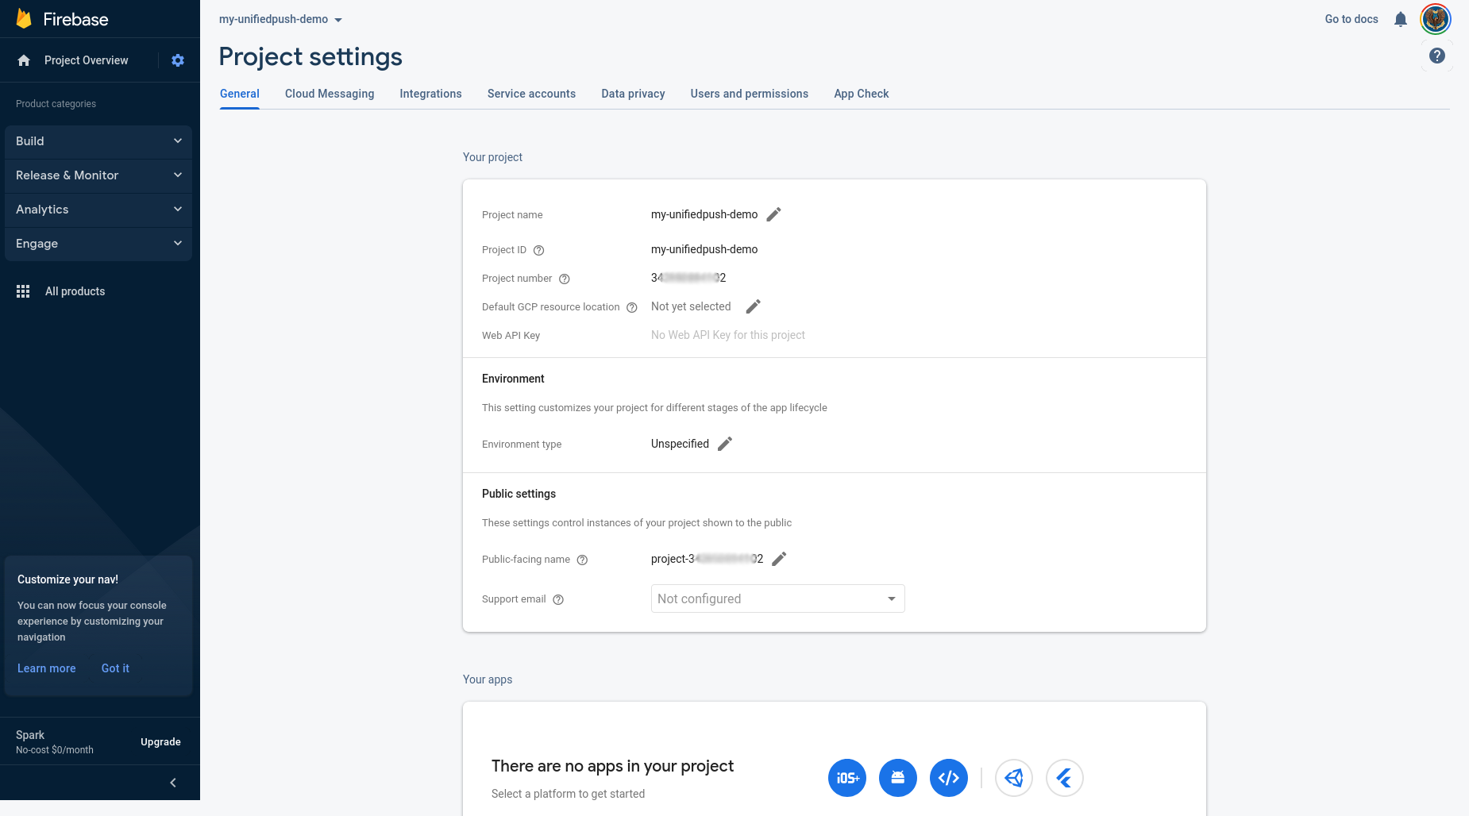This screenshot has width=1469, height=816.
Task: Click the Spark plan label
Action: (30, 735)
